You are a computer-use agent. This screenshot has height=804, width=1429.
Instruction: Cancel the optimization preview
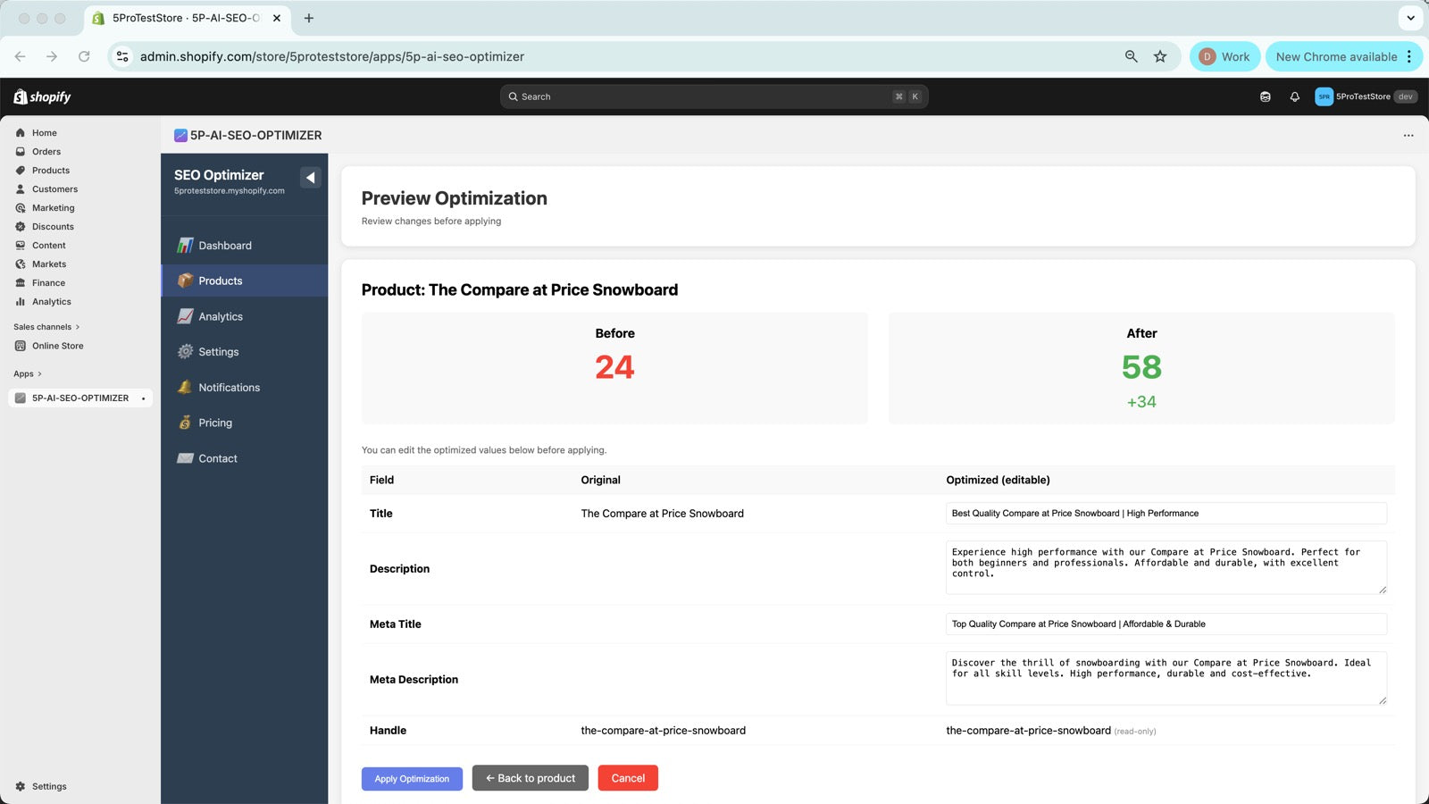point(628,778)
